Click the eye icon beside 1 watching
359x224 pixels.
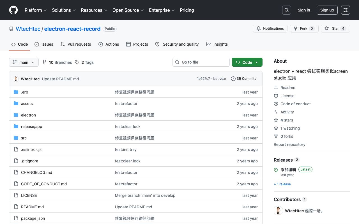tap(276, 128)
